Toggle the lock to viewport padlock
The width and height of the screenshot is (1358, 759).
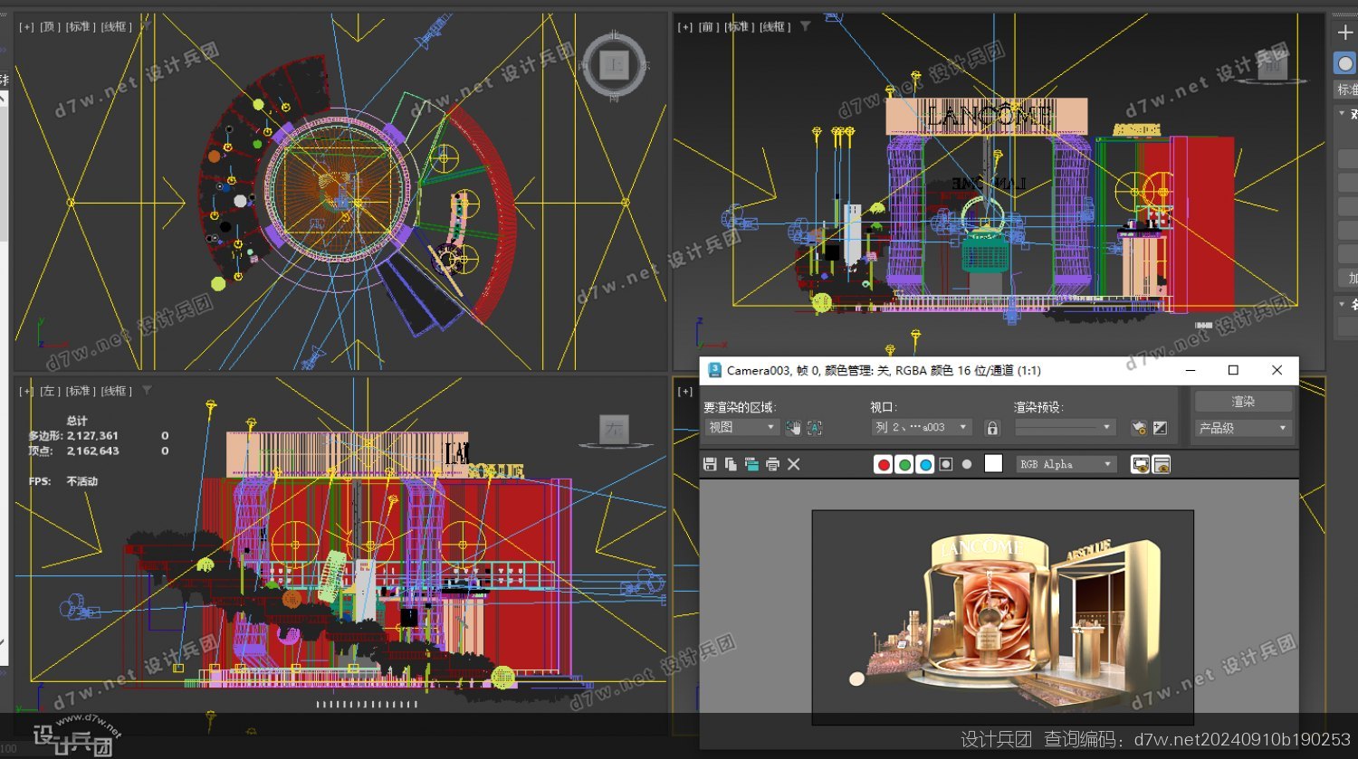coord(992,428)
